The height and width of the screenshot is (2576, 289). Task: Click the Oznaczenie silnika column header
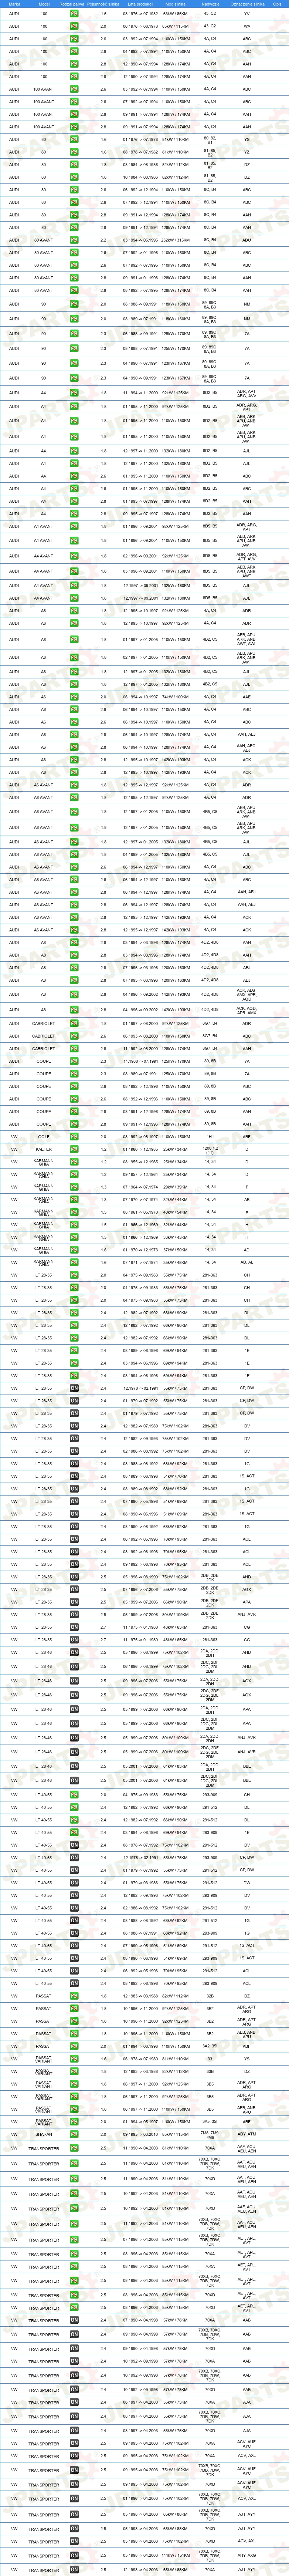(x=247, y=4)
